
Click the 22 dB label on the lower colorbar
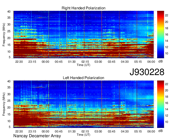pos(166,84)
